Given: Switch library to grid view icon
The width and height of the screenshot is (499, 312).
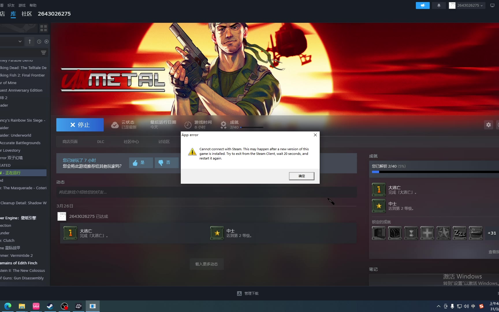Looking at the screenshot, I should pos(44,28).
